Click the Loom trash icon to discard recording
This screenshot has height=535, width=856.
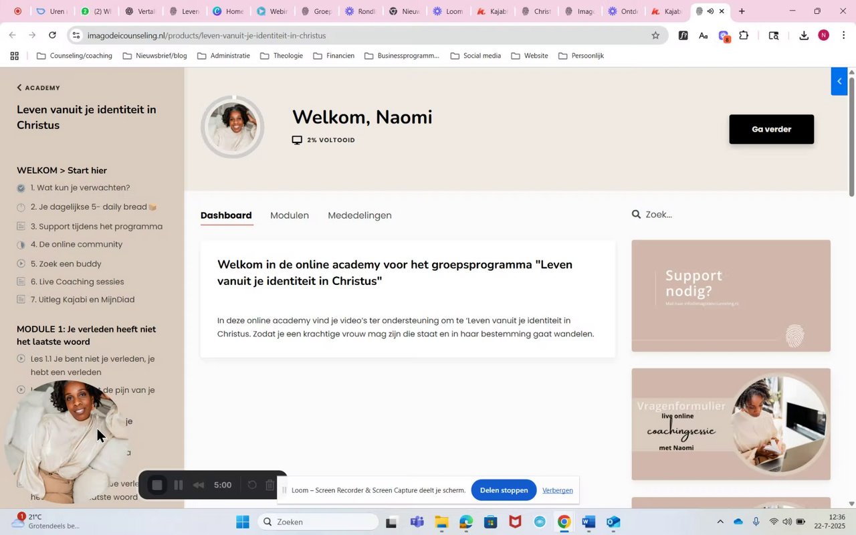point(270,485)
